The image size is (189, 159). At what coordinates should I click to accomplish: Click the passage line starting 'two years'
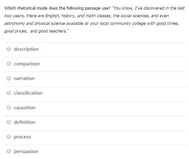coord(87,16)
